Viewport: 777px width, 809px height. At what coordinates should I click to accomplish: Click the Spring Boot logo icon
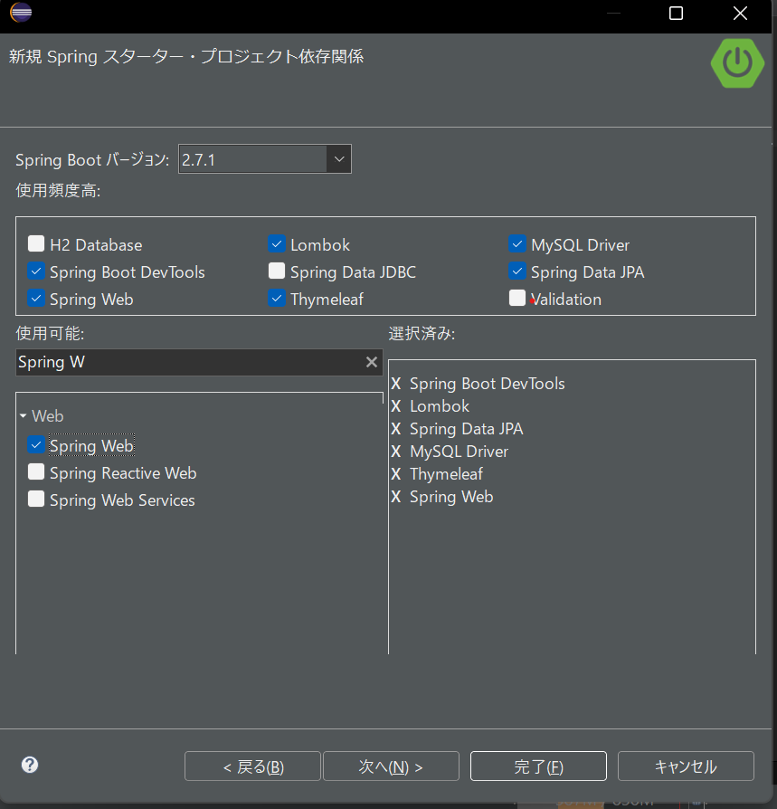(x=737, y=63)
